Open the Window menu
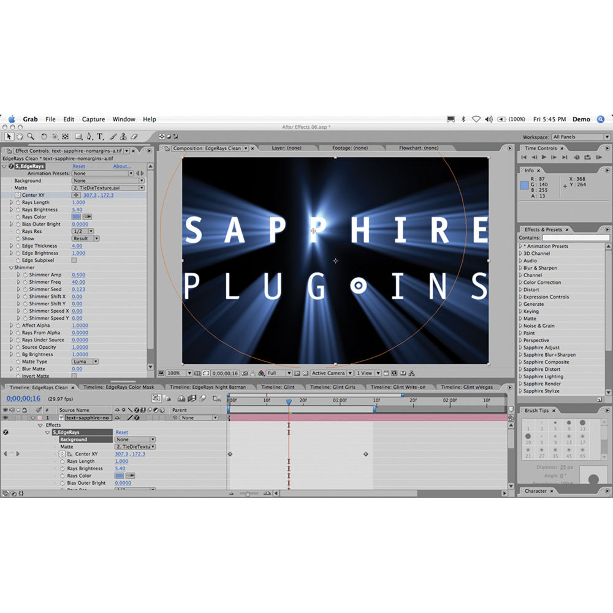Viewport: 613px width, 613px height. pos(124,120)
